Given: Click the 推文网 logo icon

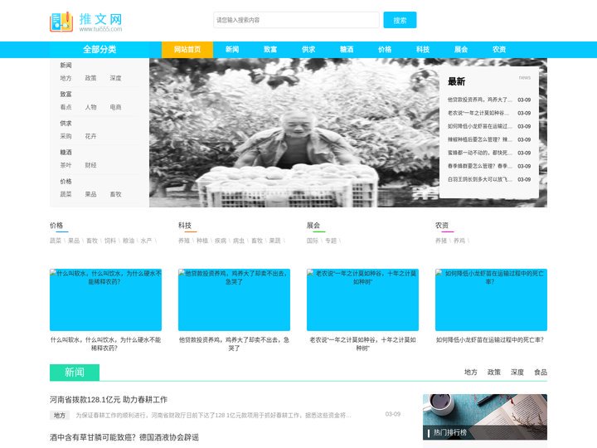Looking at the screenshot, I should click(x=61, y=22).
